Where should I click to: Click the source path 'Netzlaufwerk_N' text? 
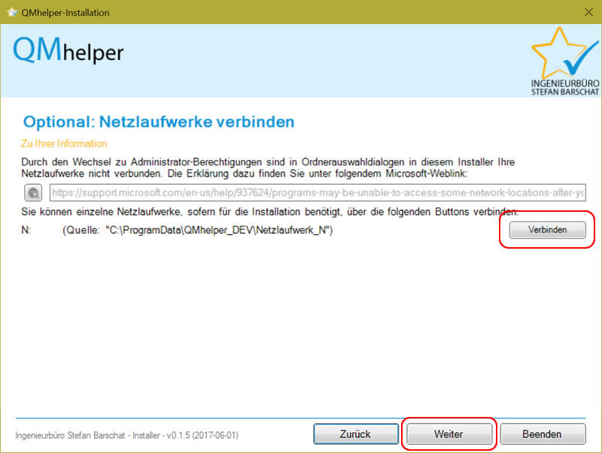[197, 230]
